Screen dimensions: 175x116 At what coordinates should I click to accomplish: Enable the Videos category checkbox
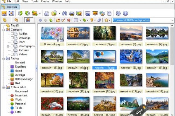(12, 54)
